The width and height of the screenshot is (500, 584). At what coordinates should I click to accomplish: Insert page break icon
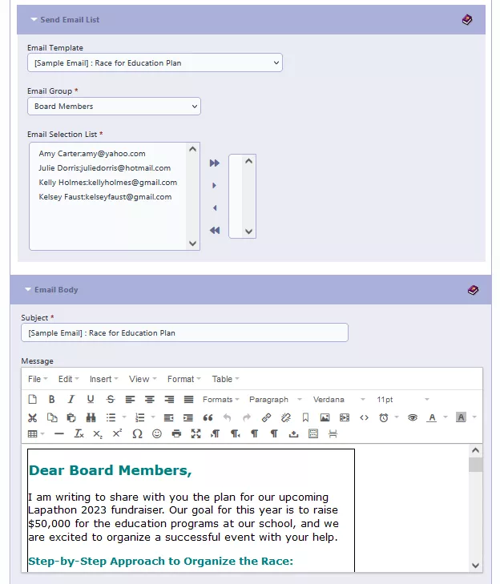(333, 433)
